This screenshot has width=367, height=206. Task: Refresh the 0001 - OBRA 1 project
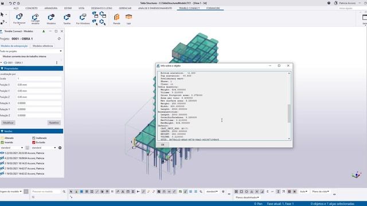pyautogui.click(x=59, y=38)
